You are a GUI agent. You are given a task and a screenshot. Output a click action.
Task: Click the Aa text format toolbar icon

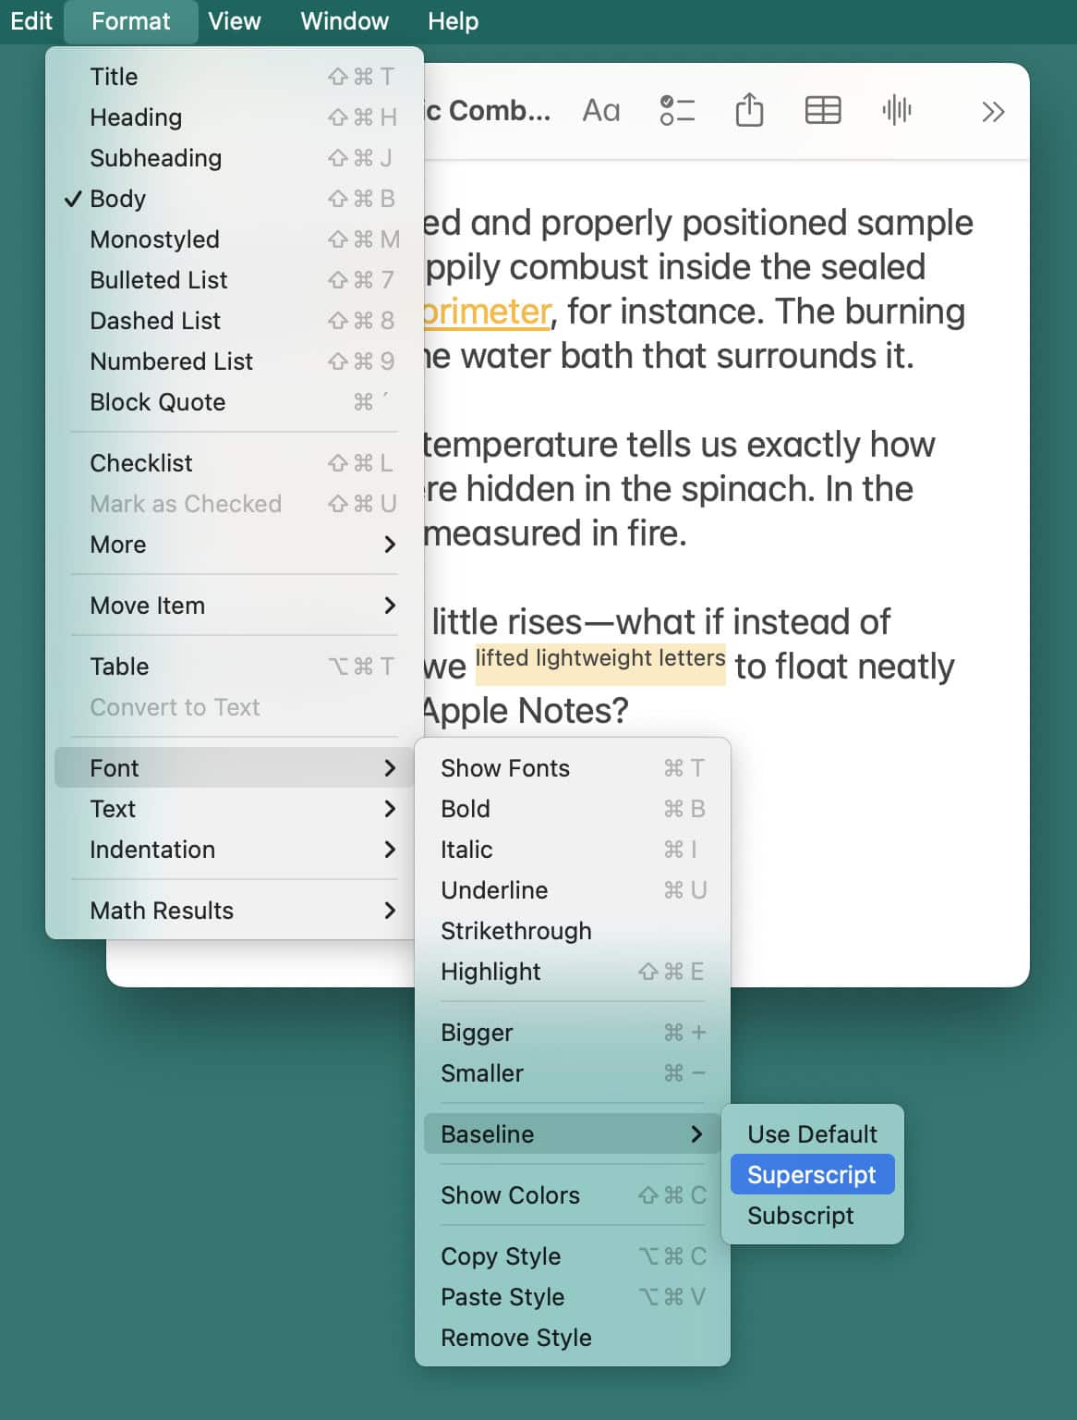pos(601,111)
